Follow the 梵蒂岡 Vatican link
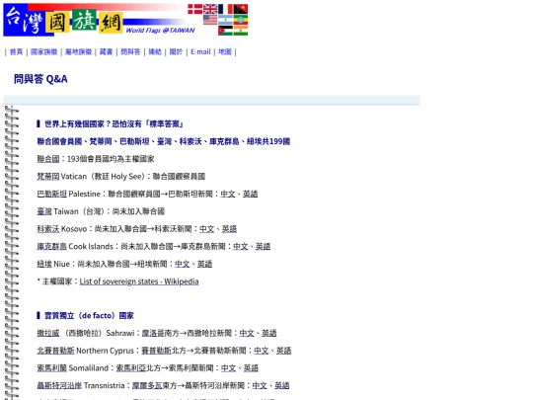The image size is (533, 400). pos(49,176)
